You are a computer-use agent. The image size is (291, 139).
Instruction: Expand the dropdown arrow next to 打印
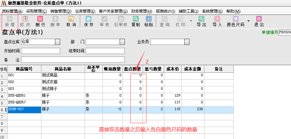(191, 21)
